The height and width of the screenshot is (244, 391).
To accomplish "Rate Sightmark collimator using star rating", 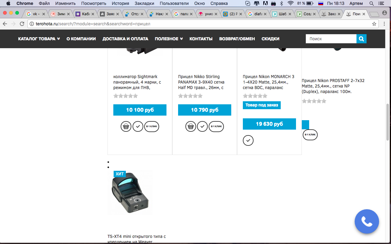I will click(126, 96).
